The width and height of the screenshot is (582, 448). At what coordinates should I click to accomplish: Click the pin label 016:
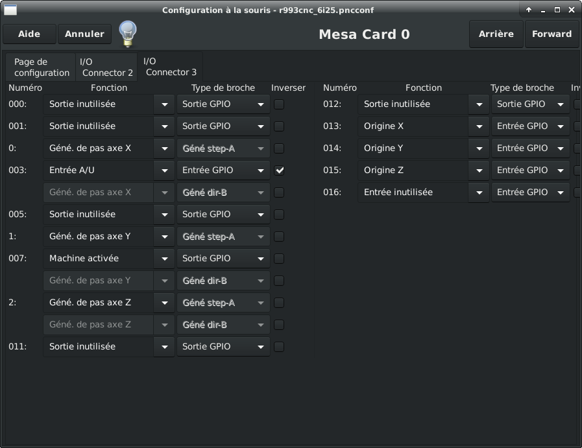click(332, 193)
